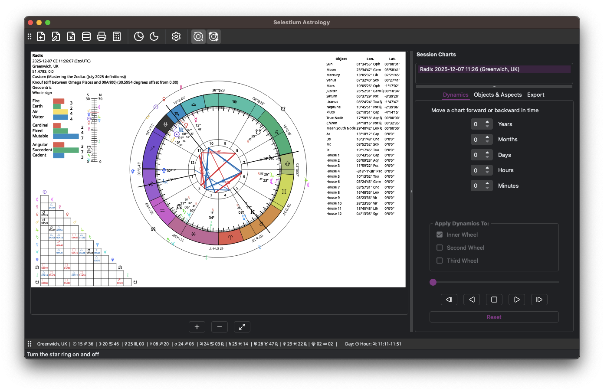Viewport: 604px width, 391px height.
Task: Open the Export tab
Action: (535, 95)
